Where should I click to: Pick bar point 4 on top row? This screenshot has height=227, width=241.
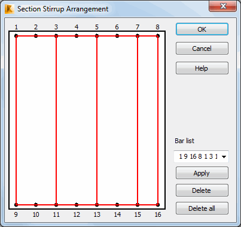point(77,36)
